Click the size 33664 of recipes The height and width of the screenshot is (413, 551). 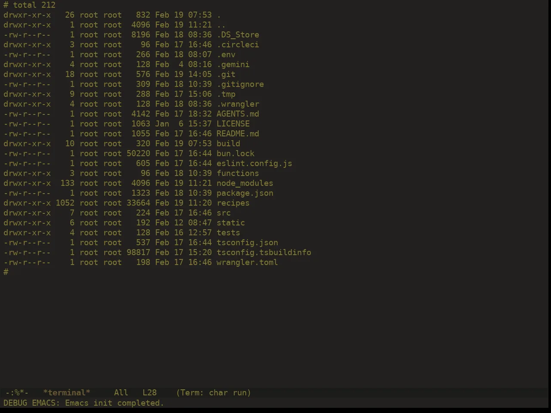coord(138,203)
